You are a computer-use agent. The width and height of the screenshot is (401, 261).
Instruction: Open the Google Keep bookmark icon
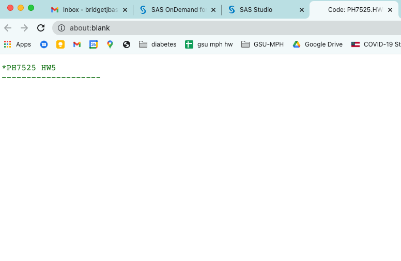click(x=60, y=44)
